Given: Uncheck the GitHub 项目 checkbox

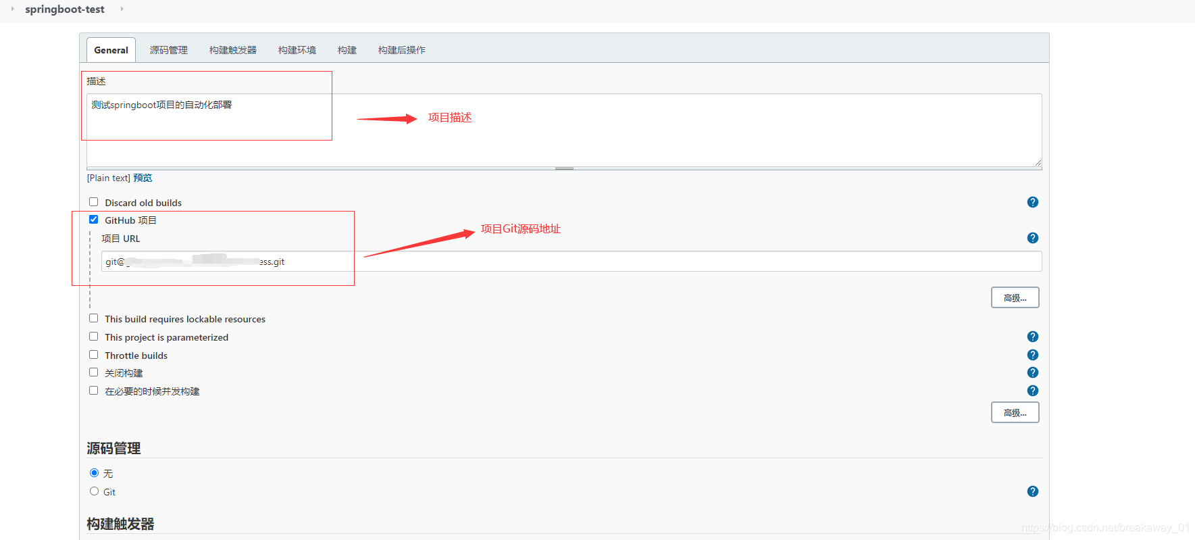Looking at the screenshot, I should [94, 220].
